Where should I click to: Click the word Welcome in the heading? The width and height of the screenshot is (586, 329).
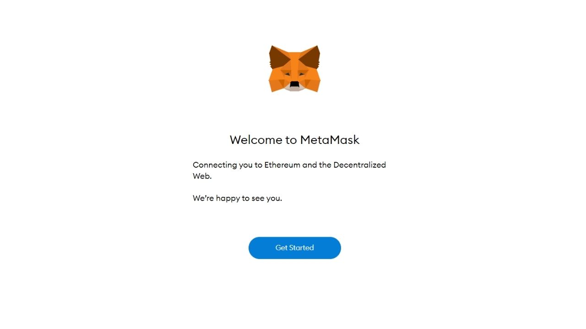256,140
